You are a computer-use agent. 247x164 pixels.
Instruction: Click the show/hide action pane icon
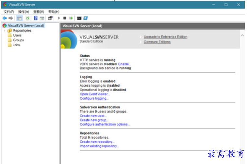pos(42,18)
